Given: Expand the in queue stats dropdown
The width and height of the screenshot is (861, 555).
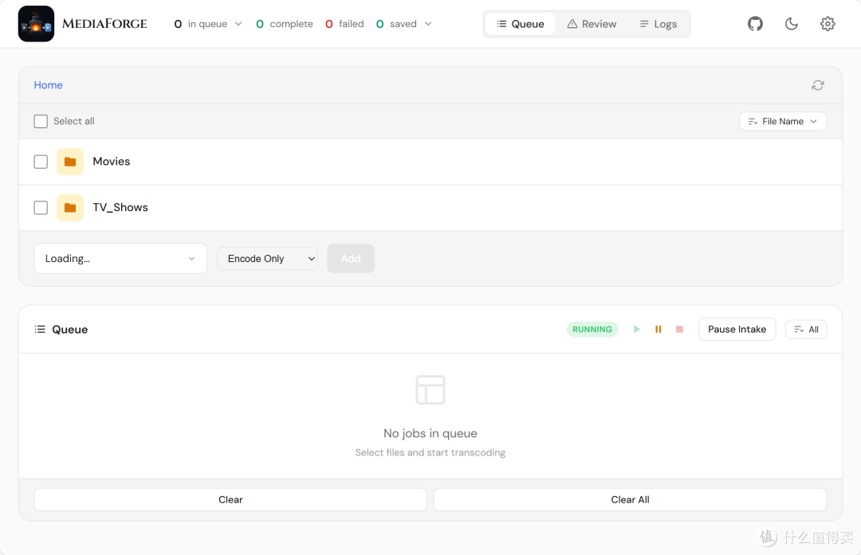Looking at the screenshot, I should [x=238, y=24].
